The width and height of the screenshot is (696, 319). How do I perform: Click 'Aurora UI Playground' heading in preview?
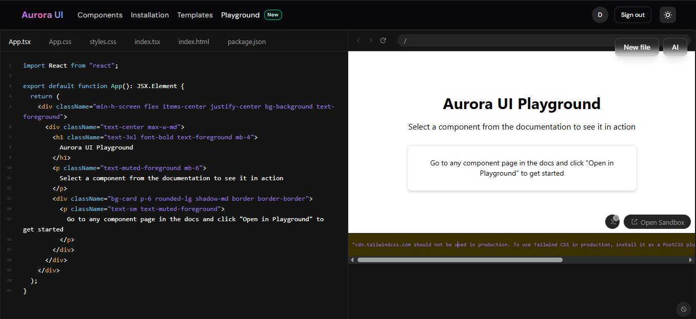522,104
